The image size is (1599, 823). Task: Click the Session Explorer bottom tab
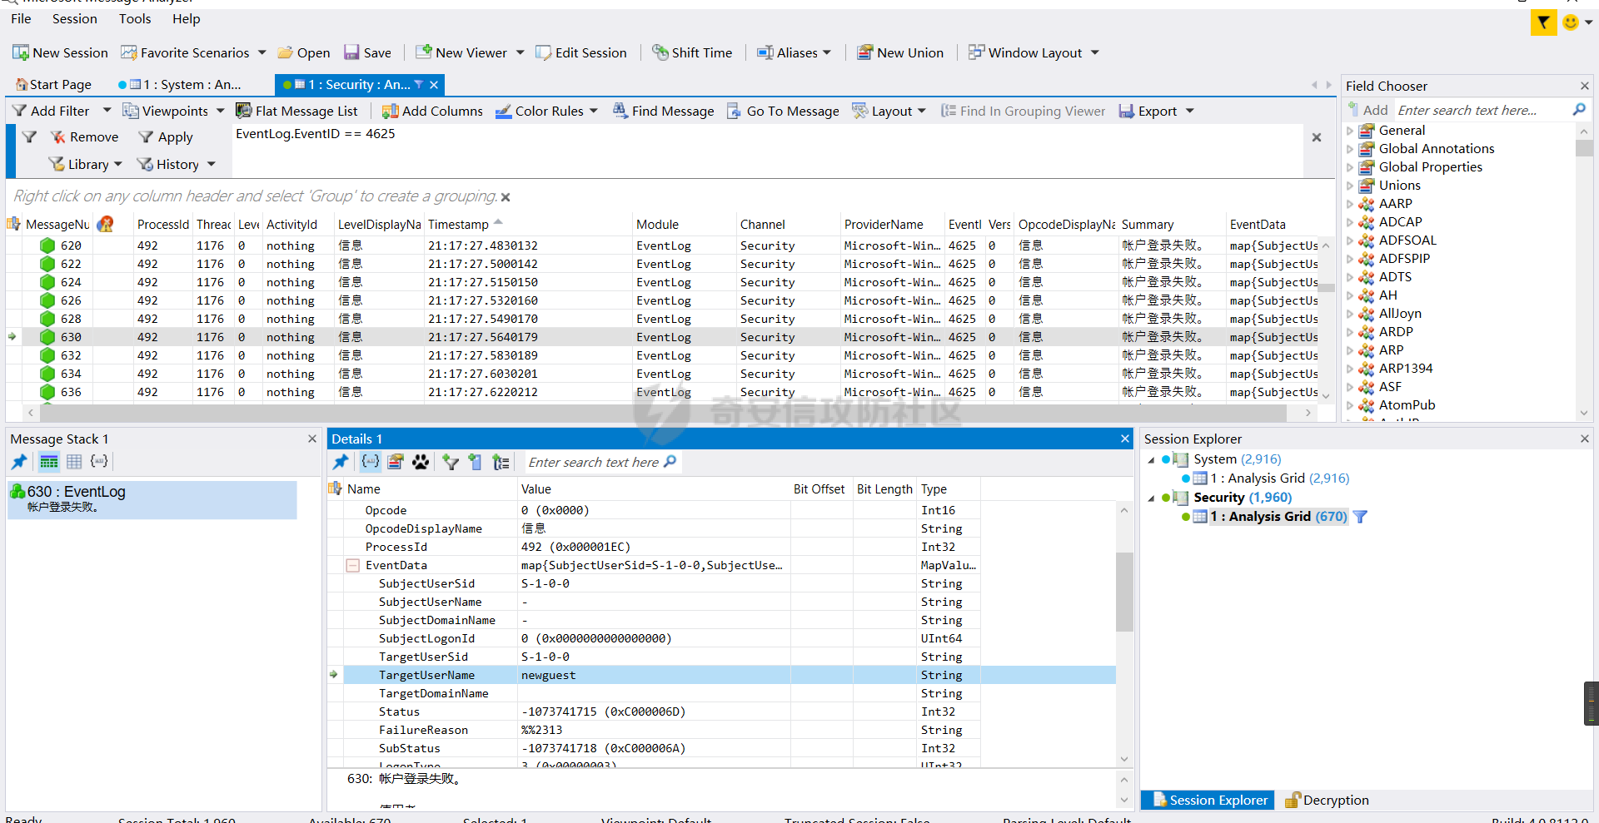click(x=1209, y=800)
